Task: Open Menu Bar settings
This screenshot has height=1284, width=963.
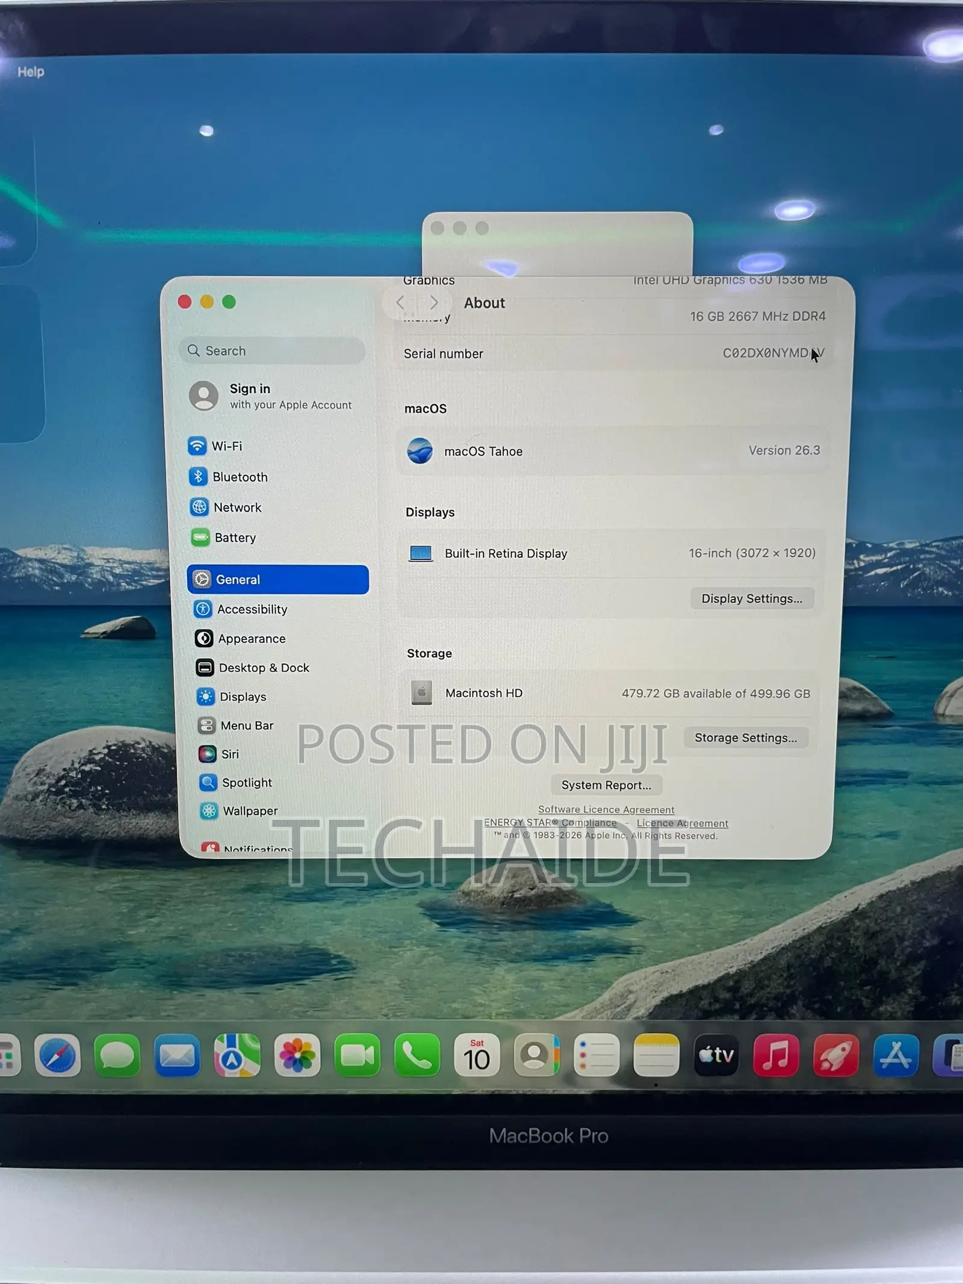Action: (235, 725)
